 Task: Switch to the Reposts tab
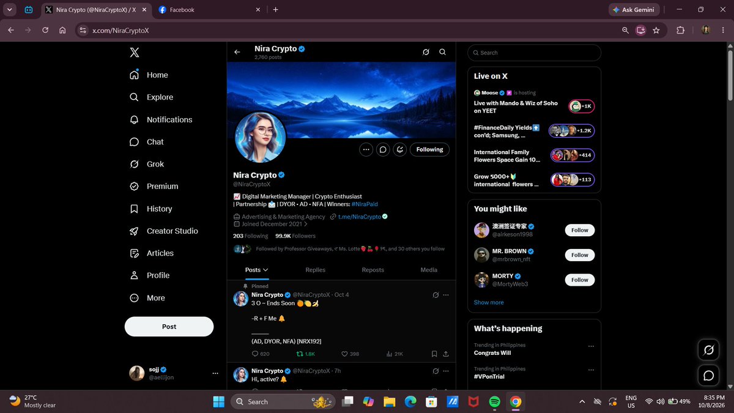coord(373,270)
